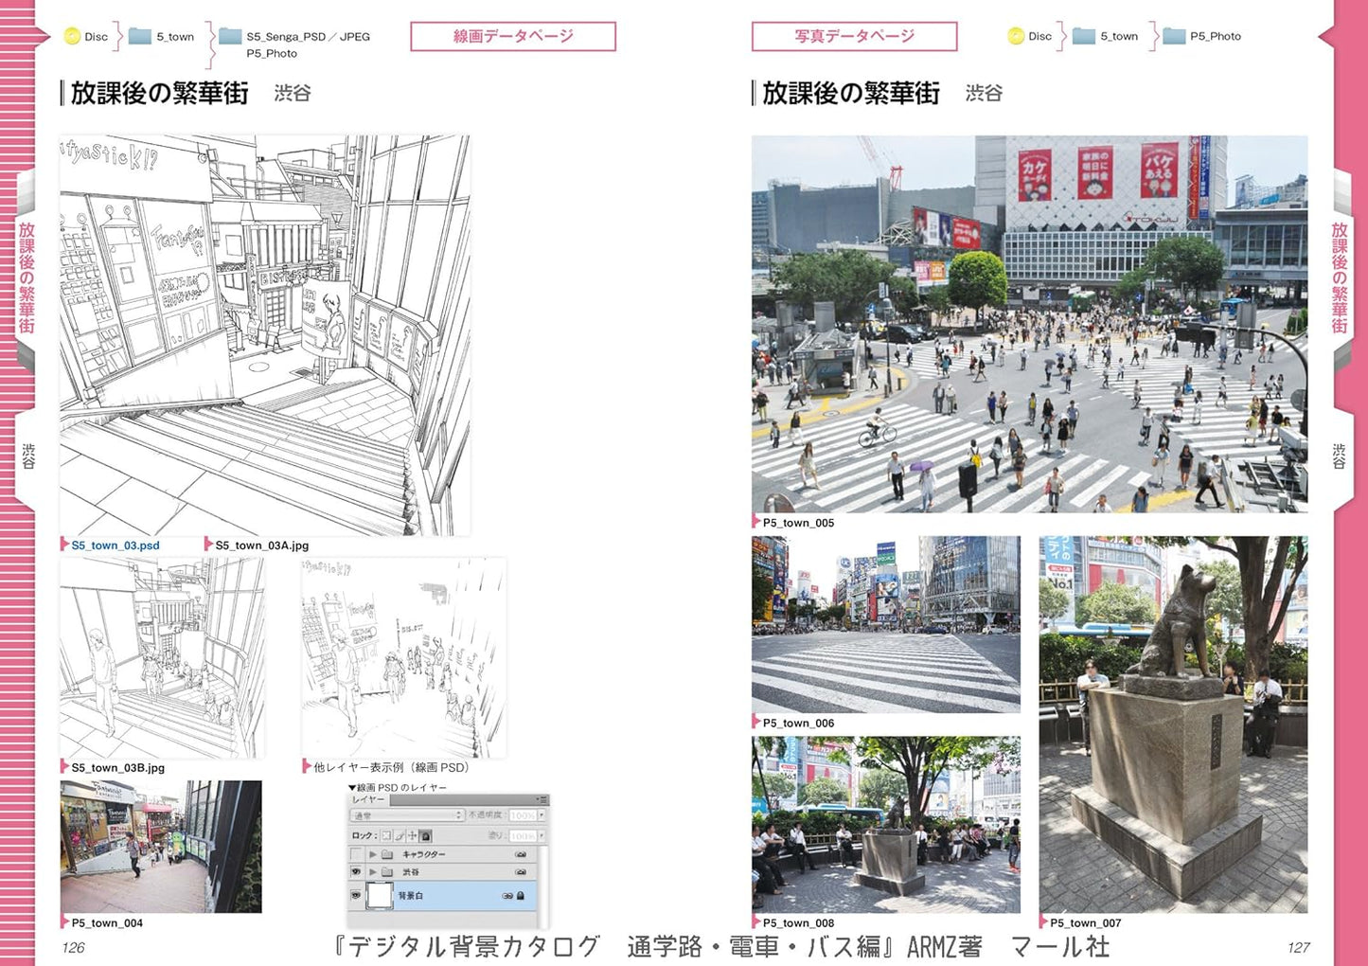This screenshot has height=966, width=1368.
Task: Expand the 渋谷 layer group
Action: point(373,871)
